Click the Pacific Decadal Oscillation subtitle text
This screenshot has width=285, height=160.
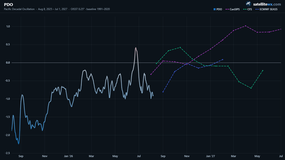point(19,9)
